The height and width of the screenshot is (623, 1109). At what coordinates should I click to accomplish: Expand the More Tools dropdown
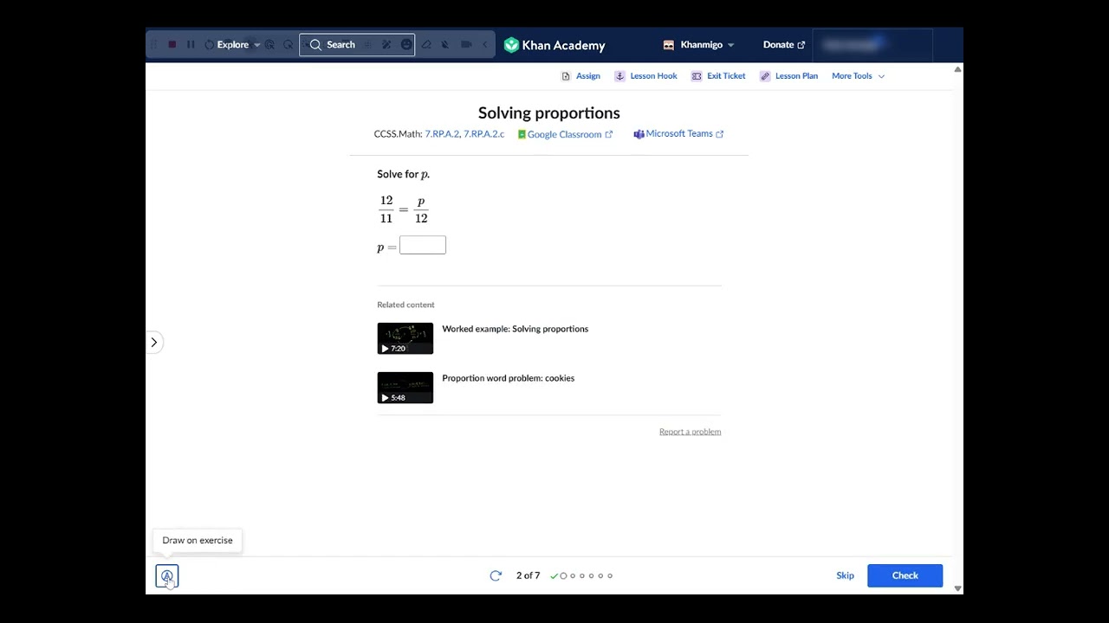tap(858, 76)
